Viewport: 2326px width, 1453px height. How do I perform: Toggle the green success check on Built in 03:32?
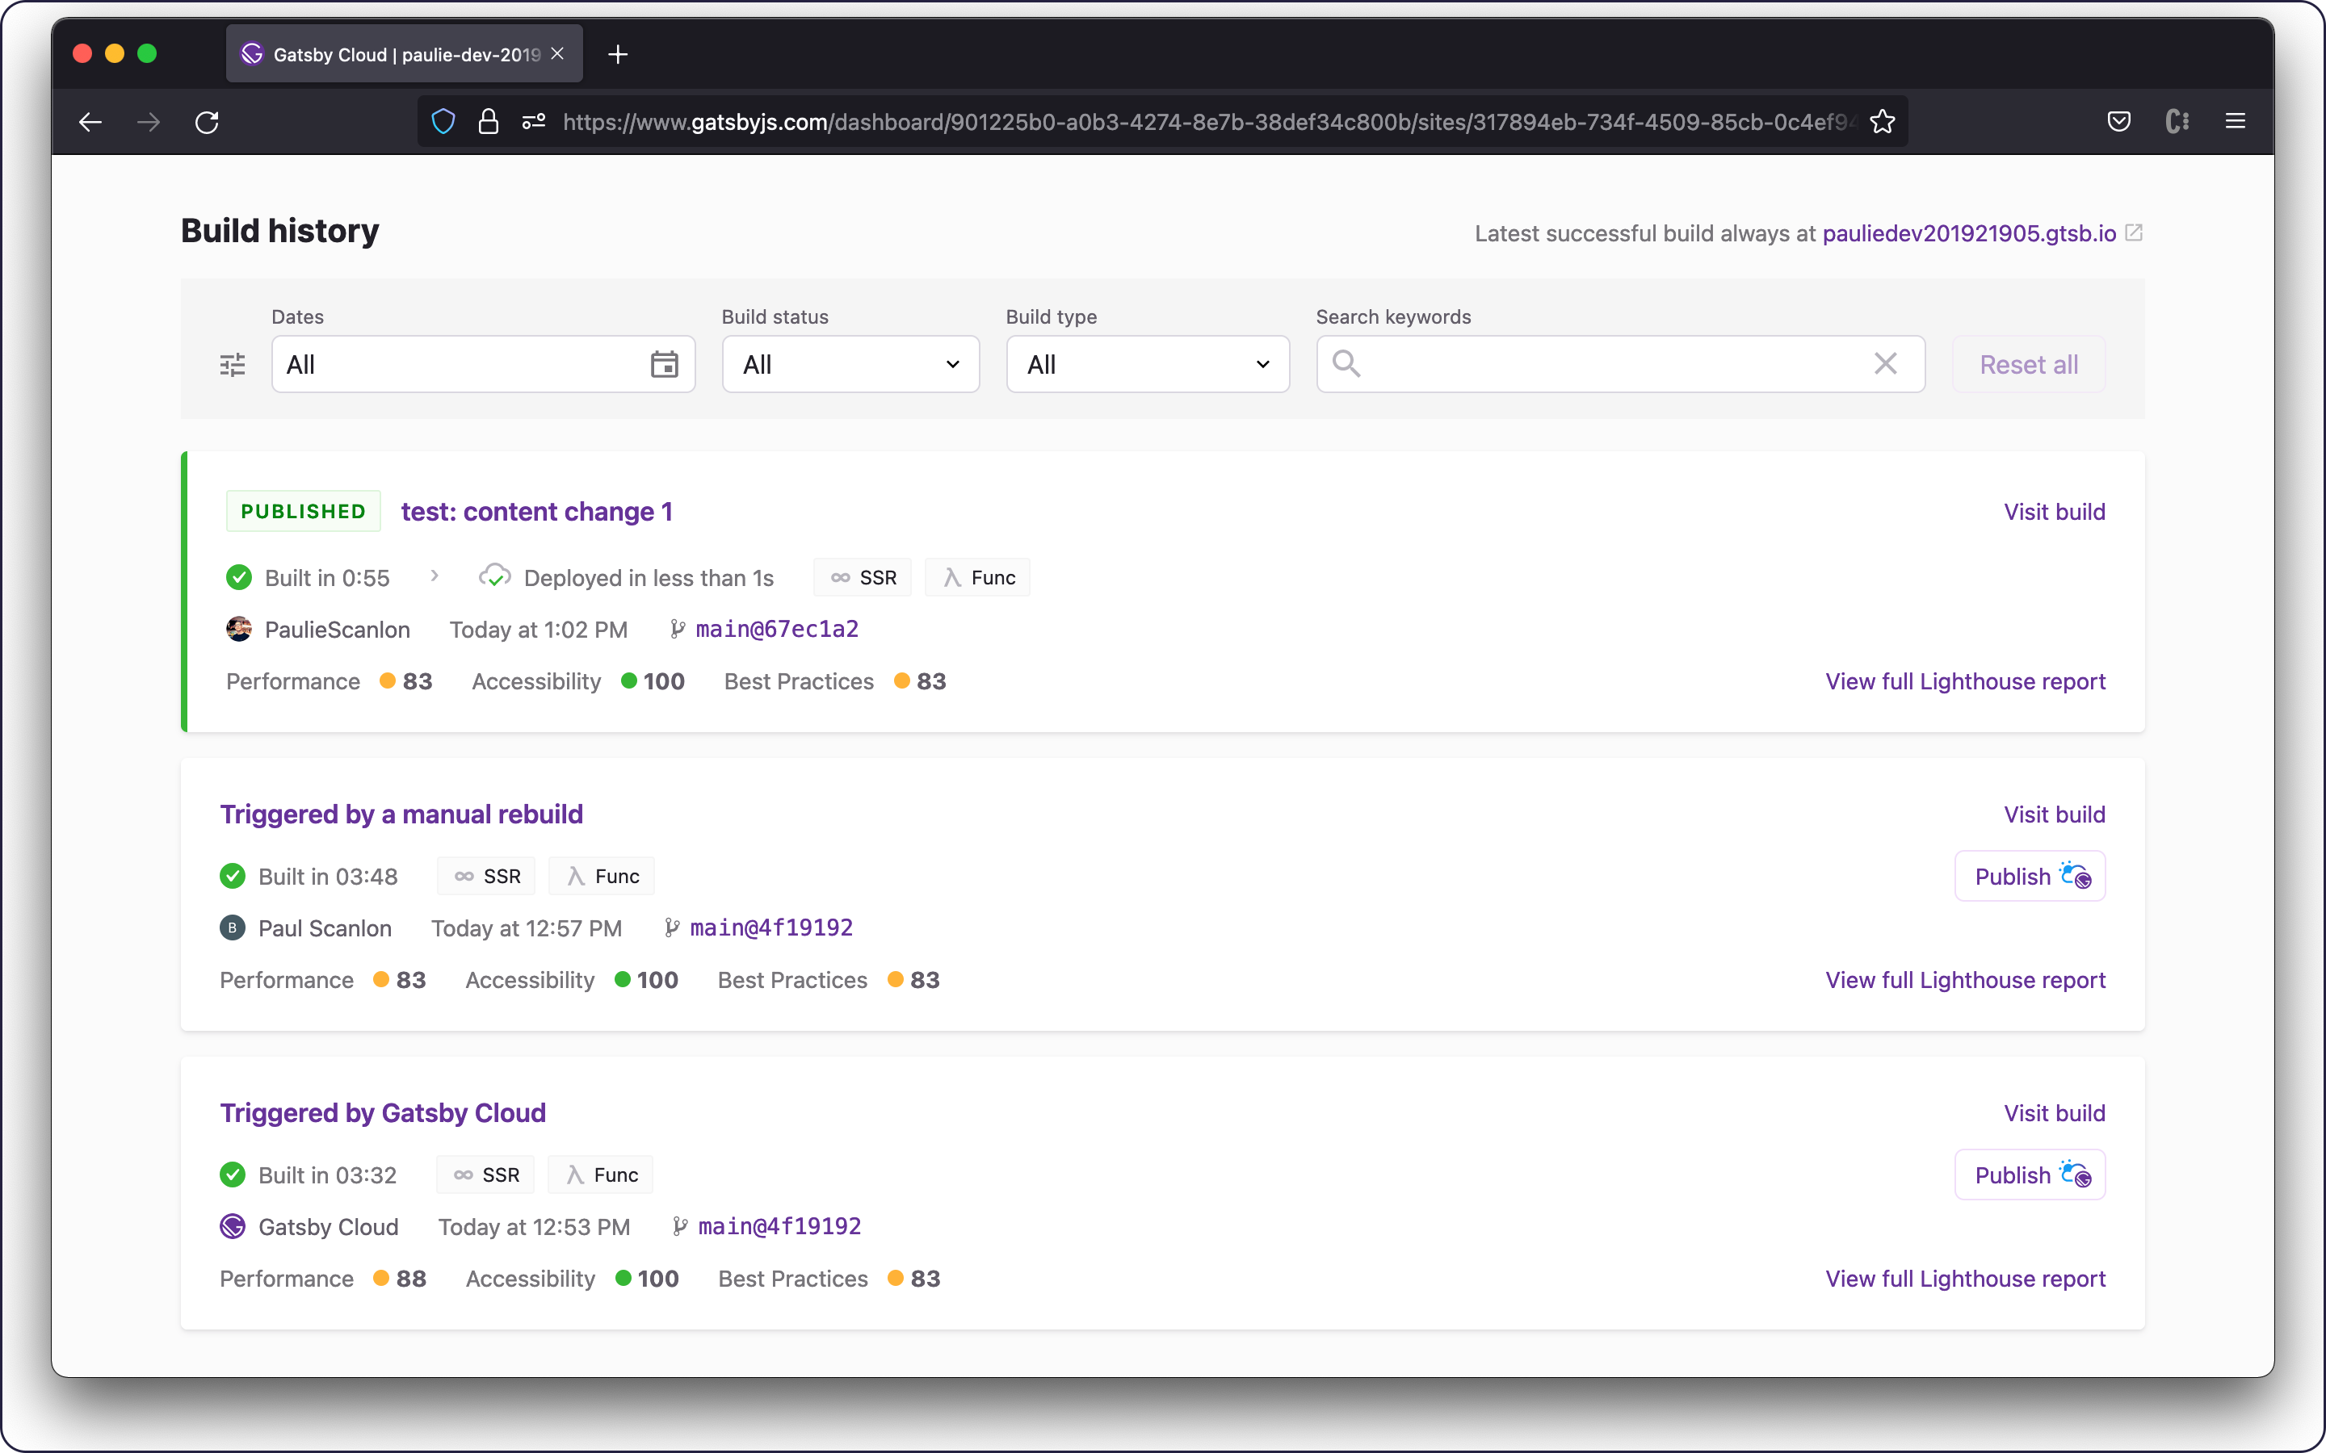point(233,1174)
